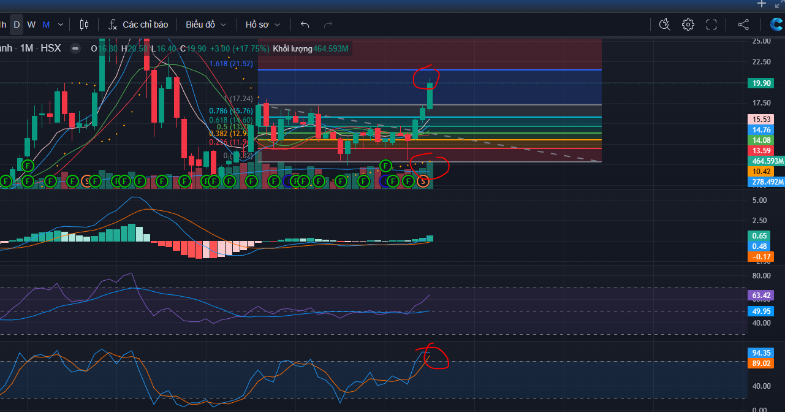Viewport: 785px width, 412px height.
Task: Click the Fibonacci 0.786 (15.76) level label
Action: point(231,111)
